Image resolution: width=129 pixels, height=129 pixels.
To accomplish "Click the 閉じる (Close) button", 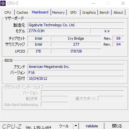I will (x=117, y=126).
